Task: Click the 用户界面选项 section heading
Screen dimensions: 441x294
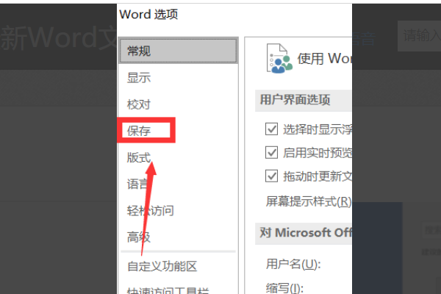Action: (295, 100)
